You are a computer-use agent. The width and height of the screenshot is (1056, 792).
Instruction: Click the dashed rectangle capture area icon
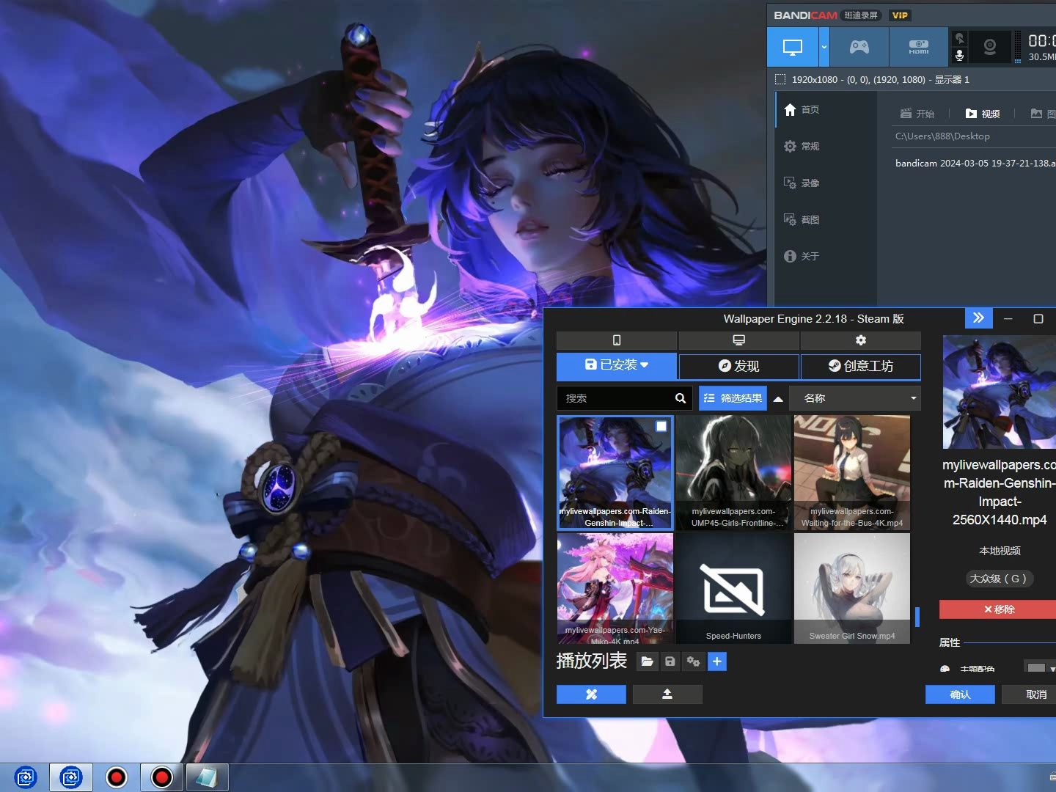[780, 79]
